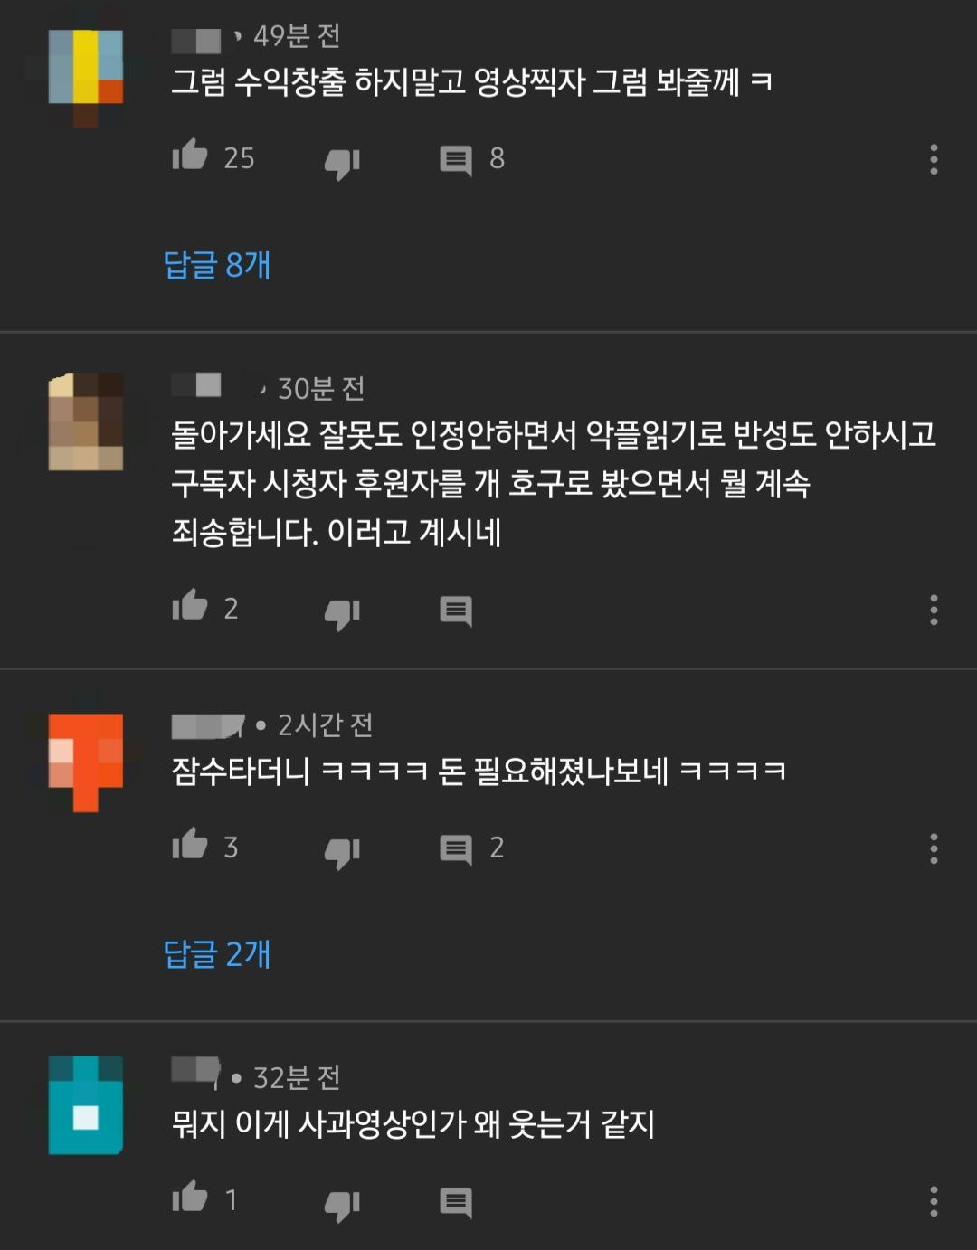
Task: Like the 32분 전 comment
Action: point(190,1197)
